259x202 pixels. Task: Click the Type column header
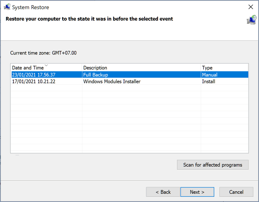(x=224, y=68)
